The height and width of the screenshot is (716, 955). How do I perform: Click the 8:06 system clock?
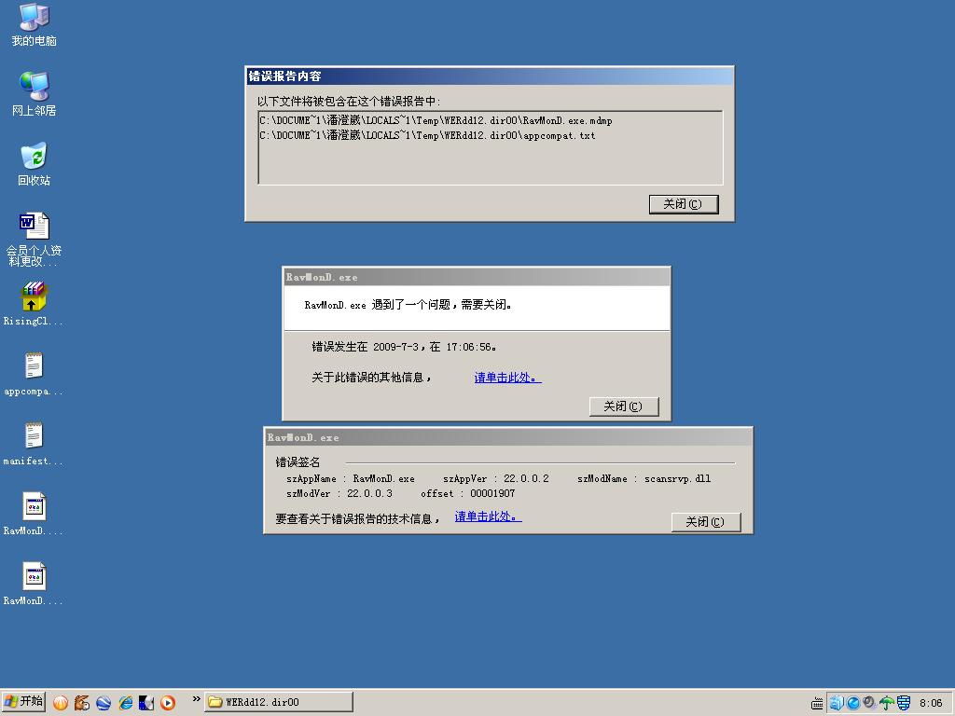[931, 703]
